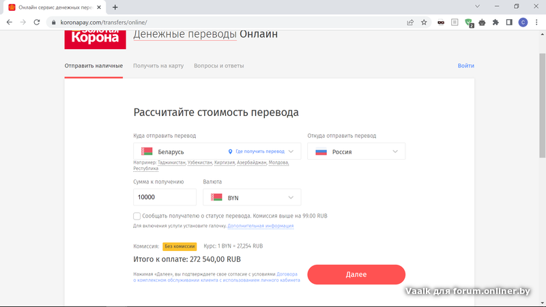Screen dimensions: 546x307
Task: Select the Отправить наличные tab
Action: point(94,65)
